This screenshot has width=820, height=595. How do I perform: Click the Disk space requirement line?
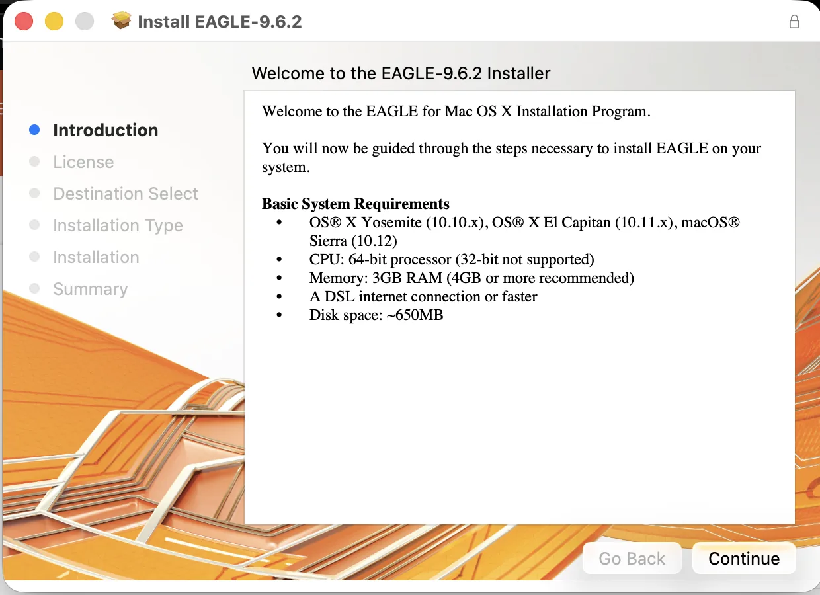376,315
